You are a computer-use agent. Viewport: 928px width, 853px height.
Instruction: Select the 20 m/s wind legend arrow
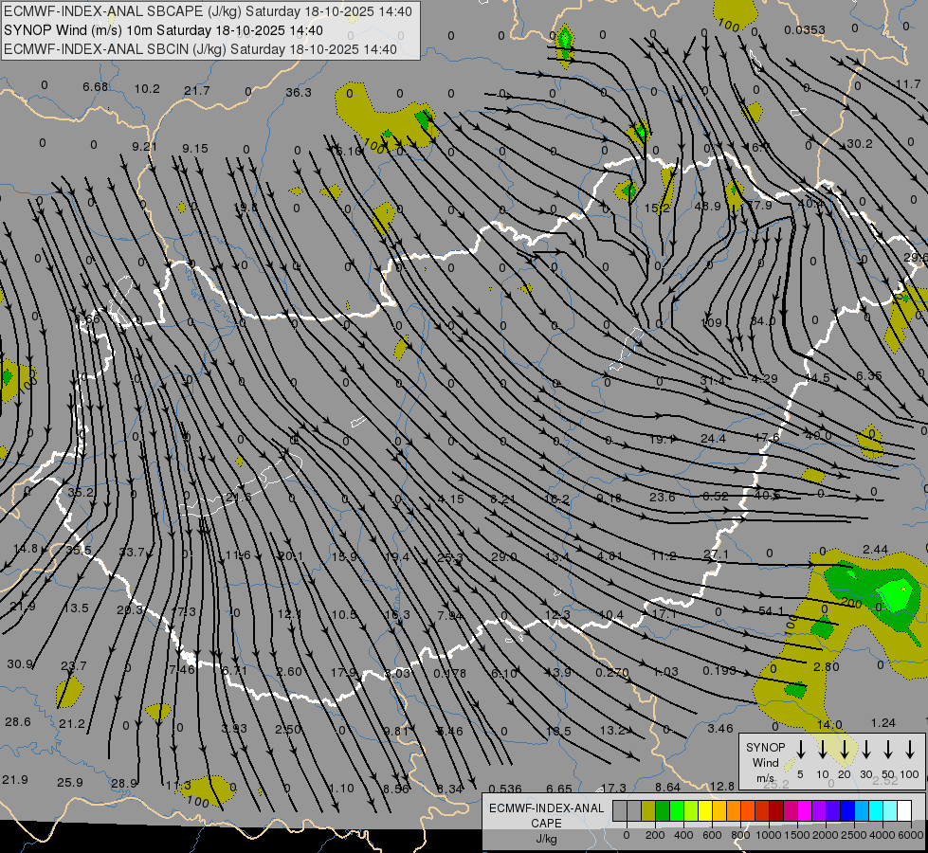[845, 750]
